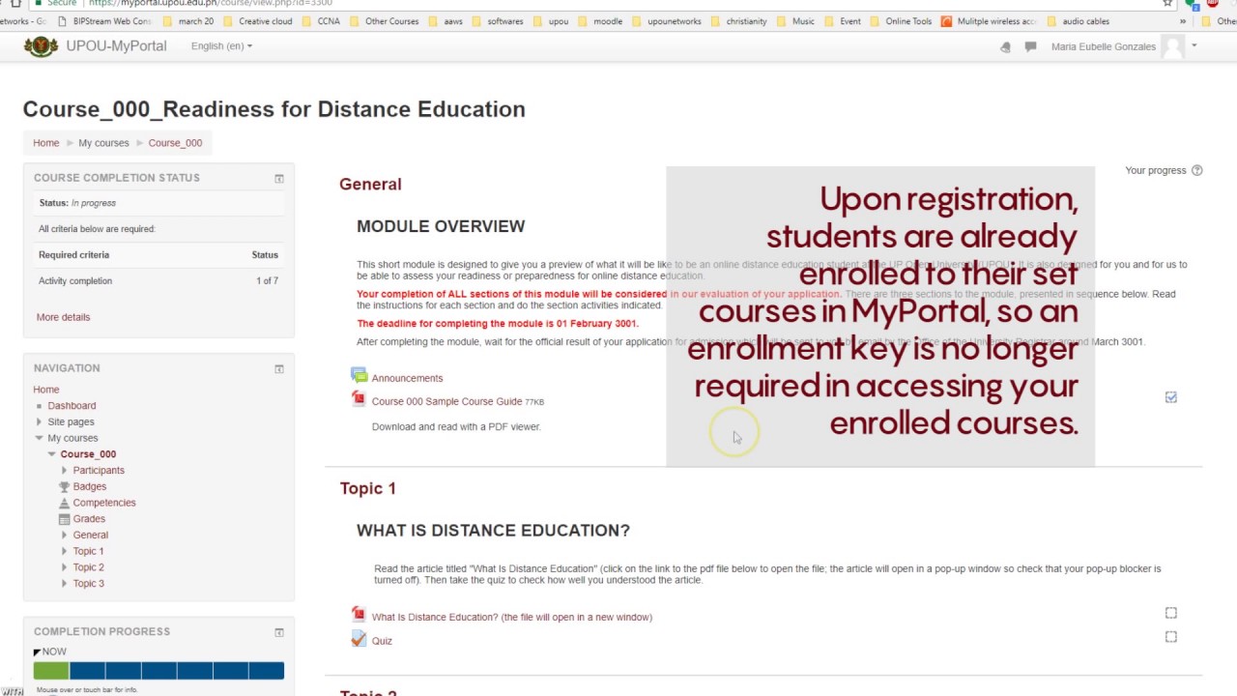This screenshot has width=1237, height=696.
Task: Click the Quiz activity icon
Action: coord(360,639)
